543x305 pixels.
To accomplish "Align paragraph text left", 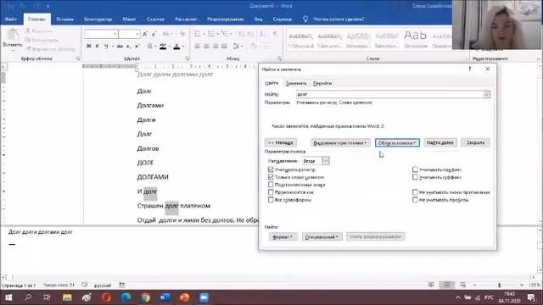I will 198,47.
